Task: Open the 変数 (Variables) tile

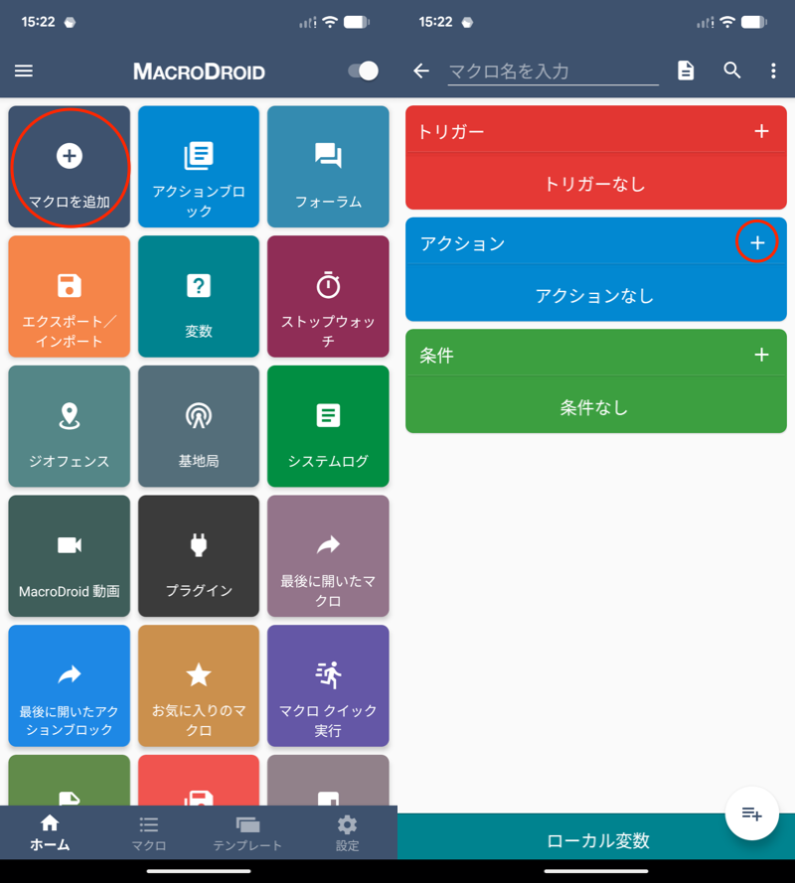Action: tap(198, 296)
